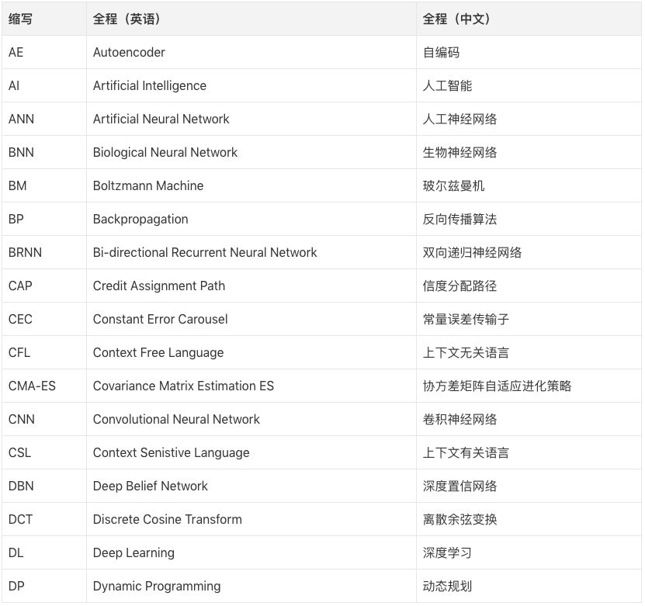Click the 缩写 column header
Viewport: 645px width, 606px height.
[44, 19]
